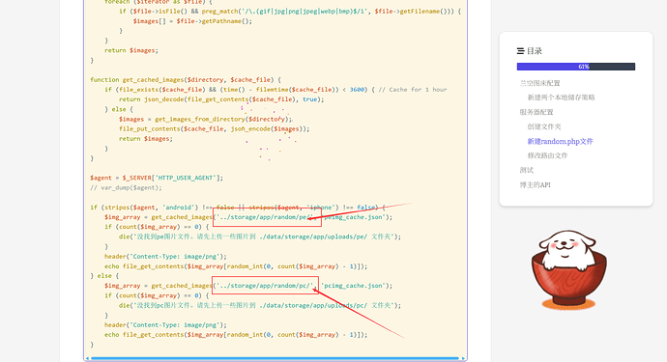
Task: Click the preg_match image extension regex line
Action: coord(290,12)
